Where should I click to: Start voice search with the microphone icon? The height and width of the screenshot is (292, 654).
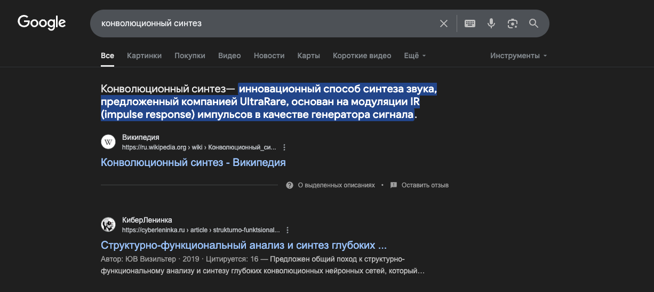[x=491, y=23]
